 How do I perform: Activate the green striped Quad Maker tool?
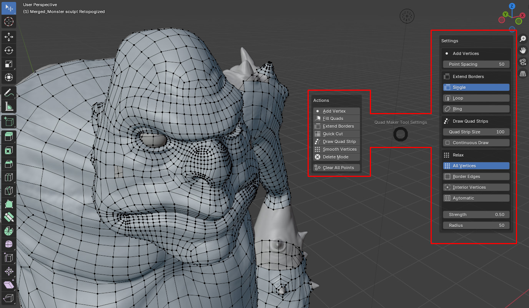[9, 218]
